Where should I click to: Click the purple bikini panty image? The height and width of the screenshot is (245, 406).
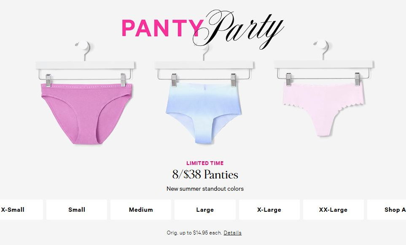[x=87, y=114]
